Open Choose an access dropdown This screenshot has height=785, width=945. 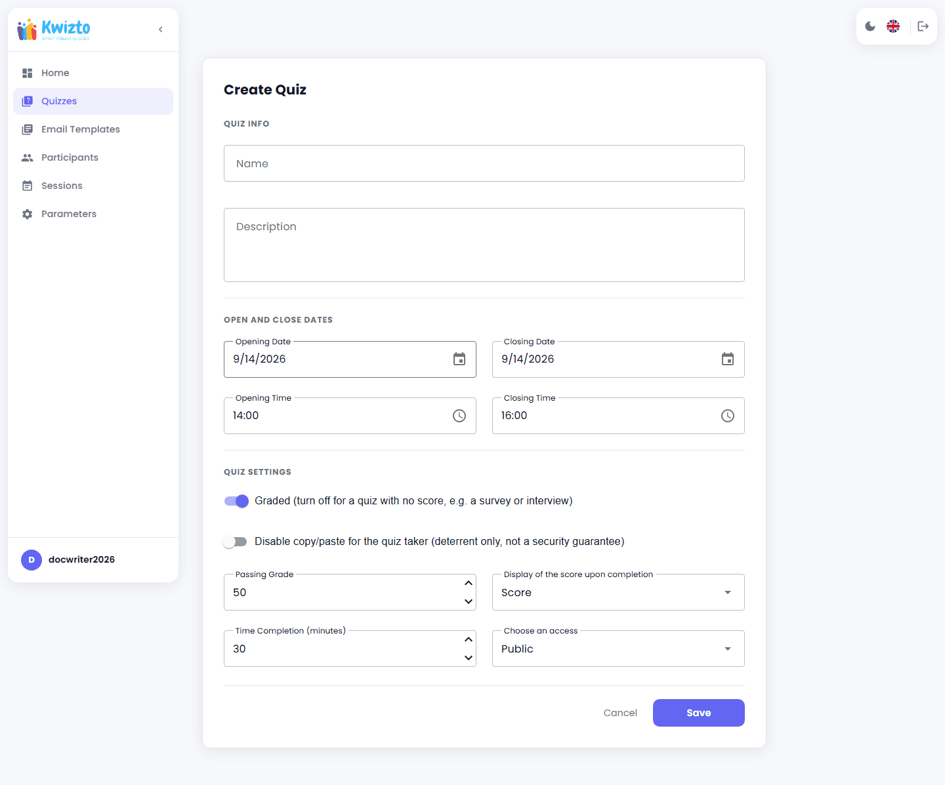[x=618, y=649]
